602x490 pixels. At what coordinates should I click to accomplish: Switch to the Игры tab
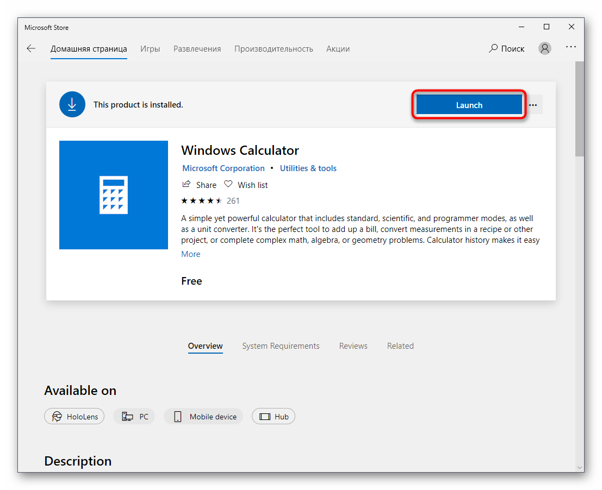click(x=150, y=48)
